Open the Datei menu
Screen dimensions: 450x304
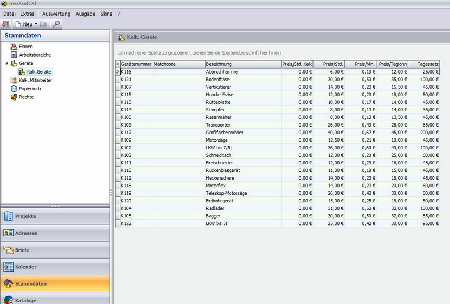tap(9, 14)
